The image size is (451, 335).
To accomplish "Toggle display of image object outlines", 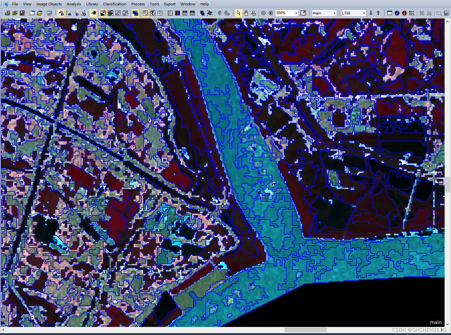I will (x=146, y=13).
